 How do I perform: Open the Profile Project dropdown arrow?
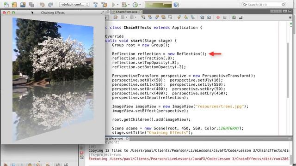pyautogui.click(x=140, y=5)
